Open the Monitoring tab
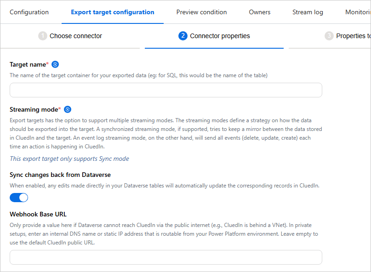Screen dimensions: 371x272 click(358, 12)
